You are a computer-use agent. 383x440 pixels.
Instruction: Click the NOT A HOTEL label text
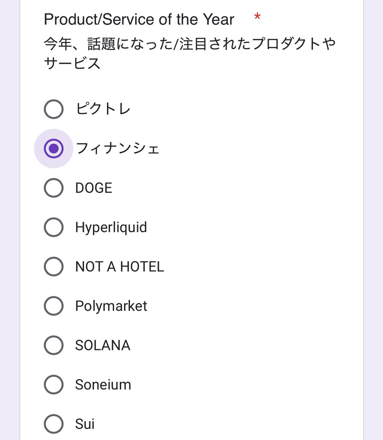click(x=120, y=267)
